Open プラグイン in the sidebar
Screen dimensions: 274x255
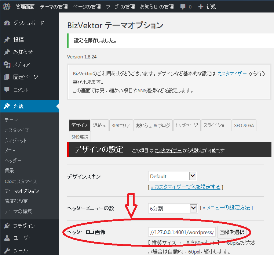(25, 226)
